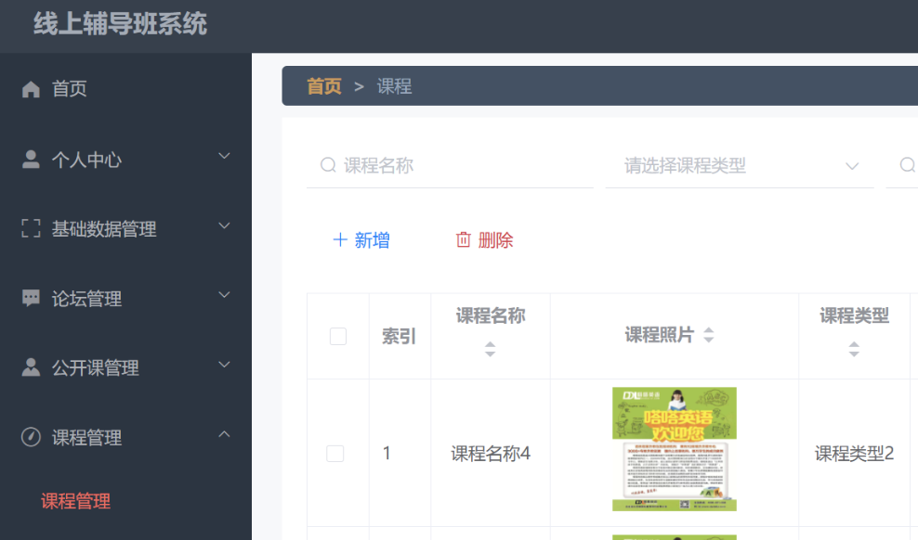
Task: Click the home icon beside 首页
Action: pos(31,89)
